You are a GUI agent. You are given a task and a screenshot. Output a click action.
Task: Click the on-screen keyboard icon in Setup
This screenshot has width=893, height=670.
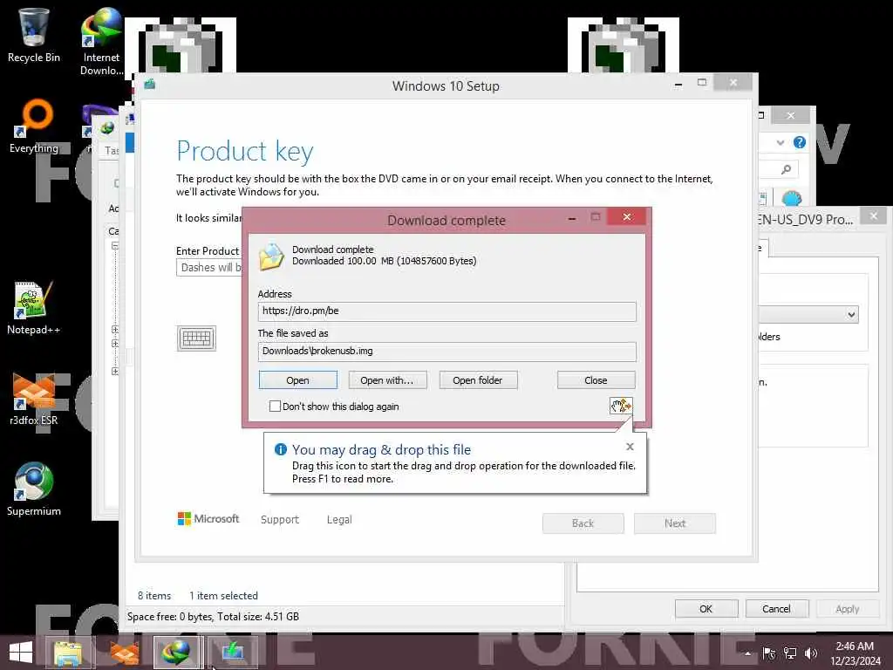tap(196, 338)
